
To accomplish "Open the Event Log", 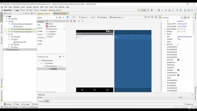I will (x=188, y=104).
